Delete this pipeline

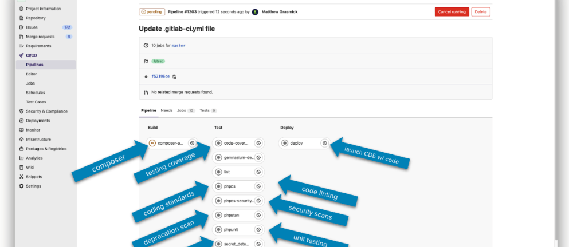481,12
